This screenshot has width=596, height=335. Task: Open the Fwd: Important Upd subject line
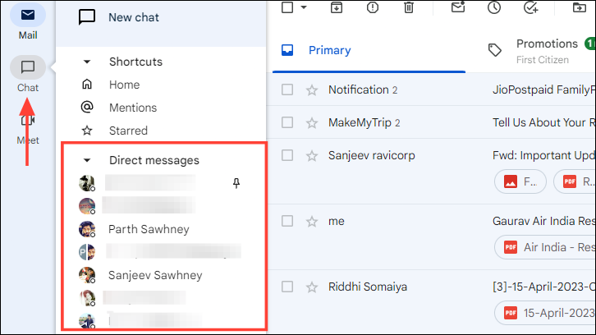tap(544, 155)
